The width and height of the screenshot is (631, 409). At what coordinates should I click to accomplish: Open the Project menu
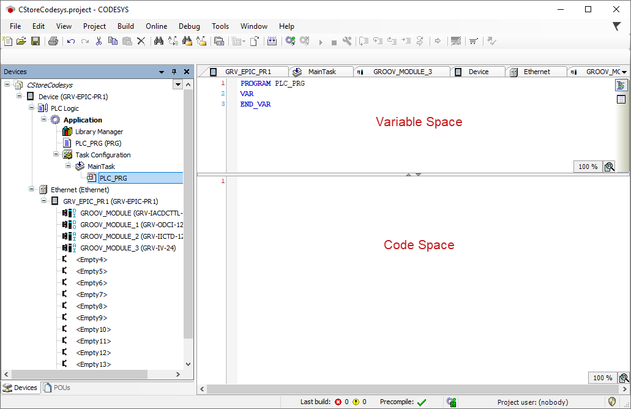point(95,26)
